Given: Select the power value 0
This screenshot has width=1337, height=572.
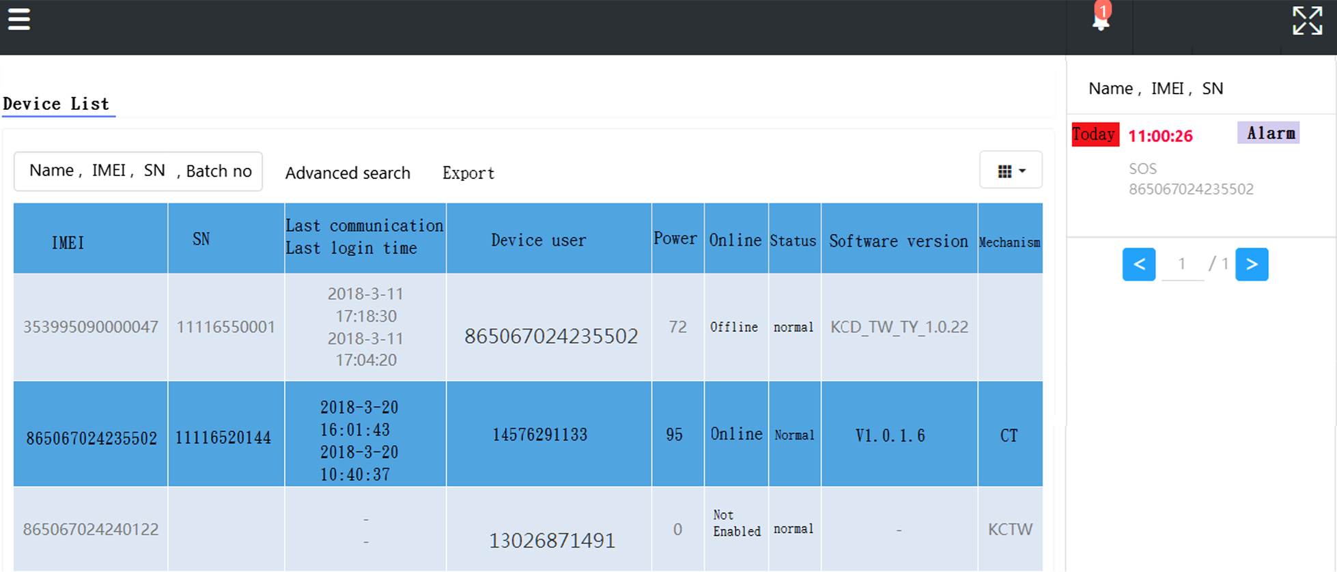Looking at the screenshot, I should click(x=677, y=529).
